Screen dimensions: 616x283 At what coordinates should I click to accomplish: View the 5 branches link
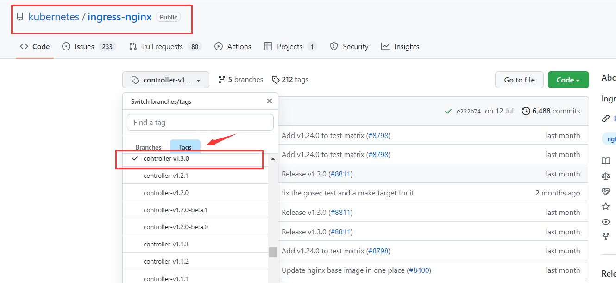[240, 80]
